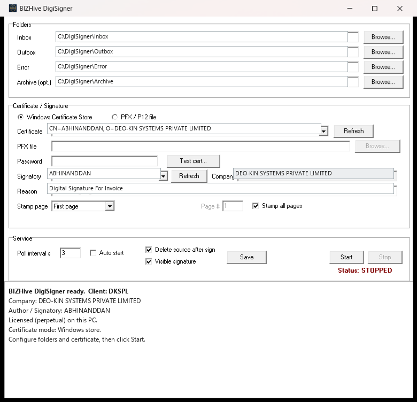Close the DigiSigner window
This screenshot has height=402, width=417.
point(400,9)
